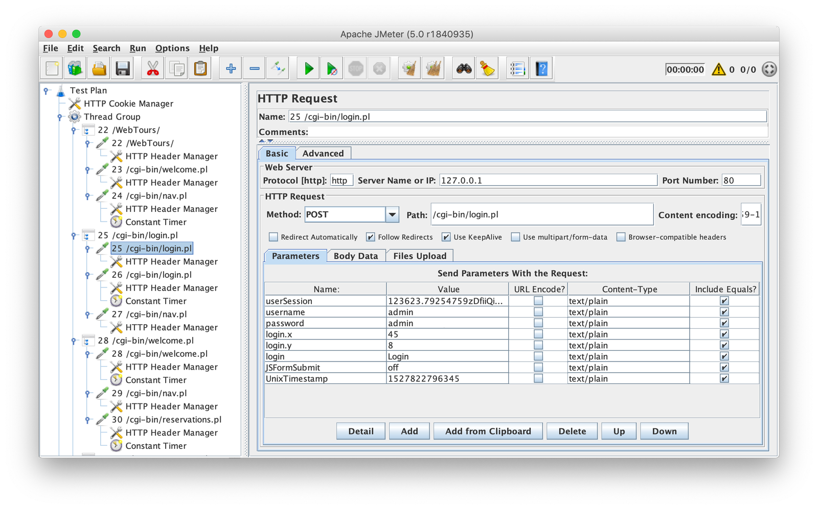Click the Cut scissors icon
818x509 pixels.
click(x=153, y=68)
